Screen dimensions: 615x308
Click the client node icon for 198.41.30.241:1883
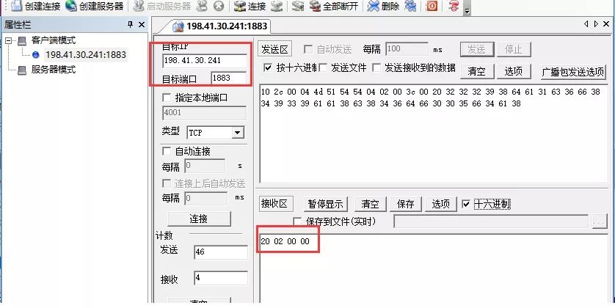(x=37, y=54)
